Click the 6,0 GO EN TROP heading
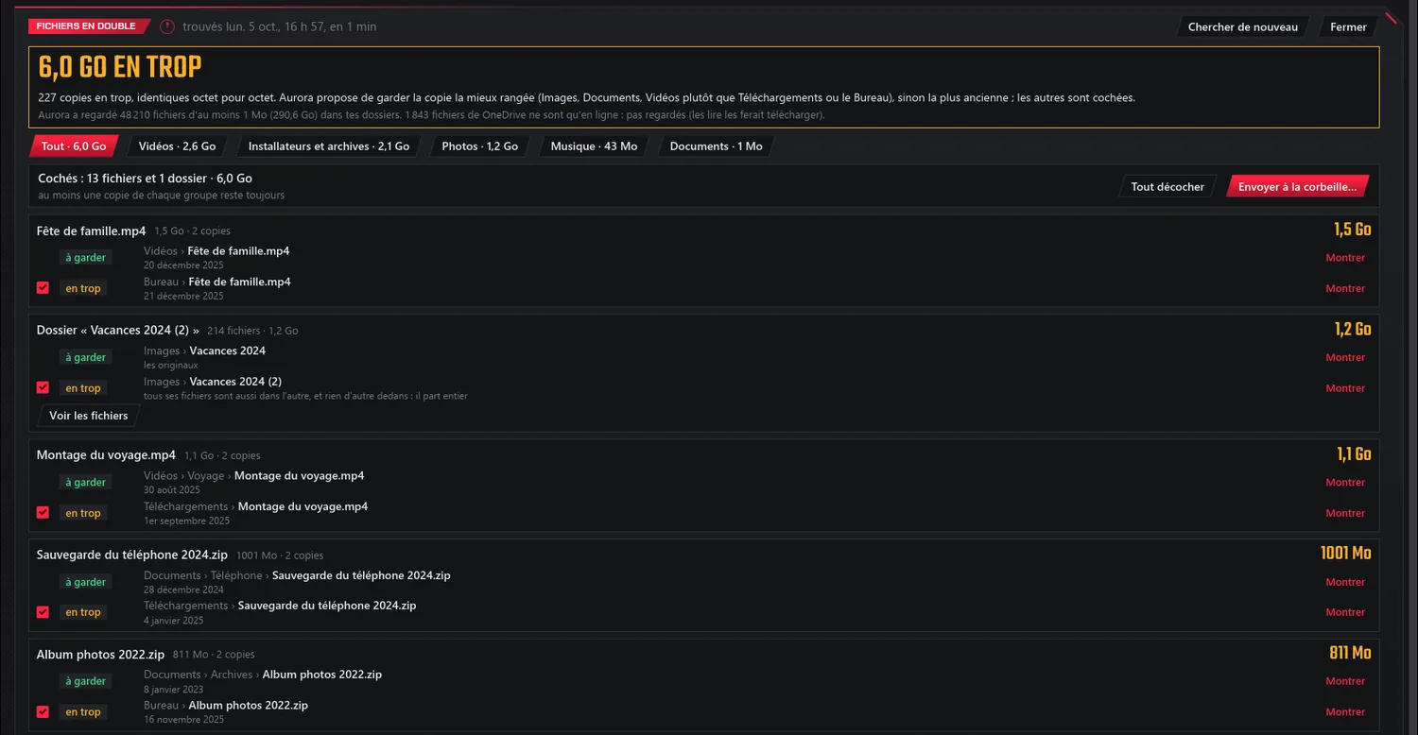 (120, 67)
